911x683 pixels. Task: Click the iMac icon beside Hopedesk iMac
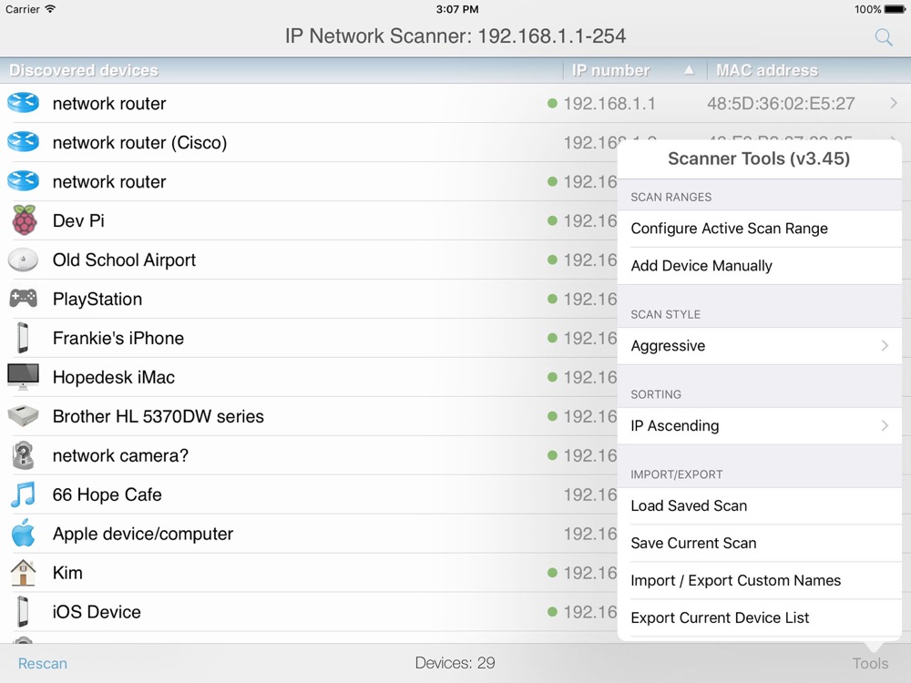tap(24, 377)
